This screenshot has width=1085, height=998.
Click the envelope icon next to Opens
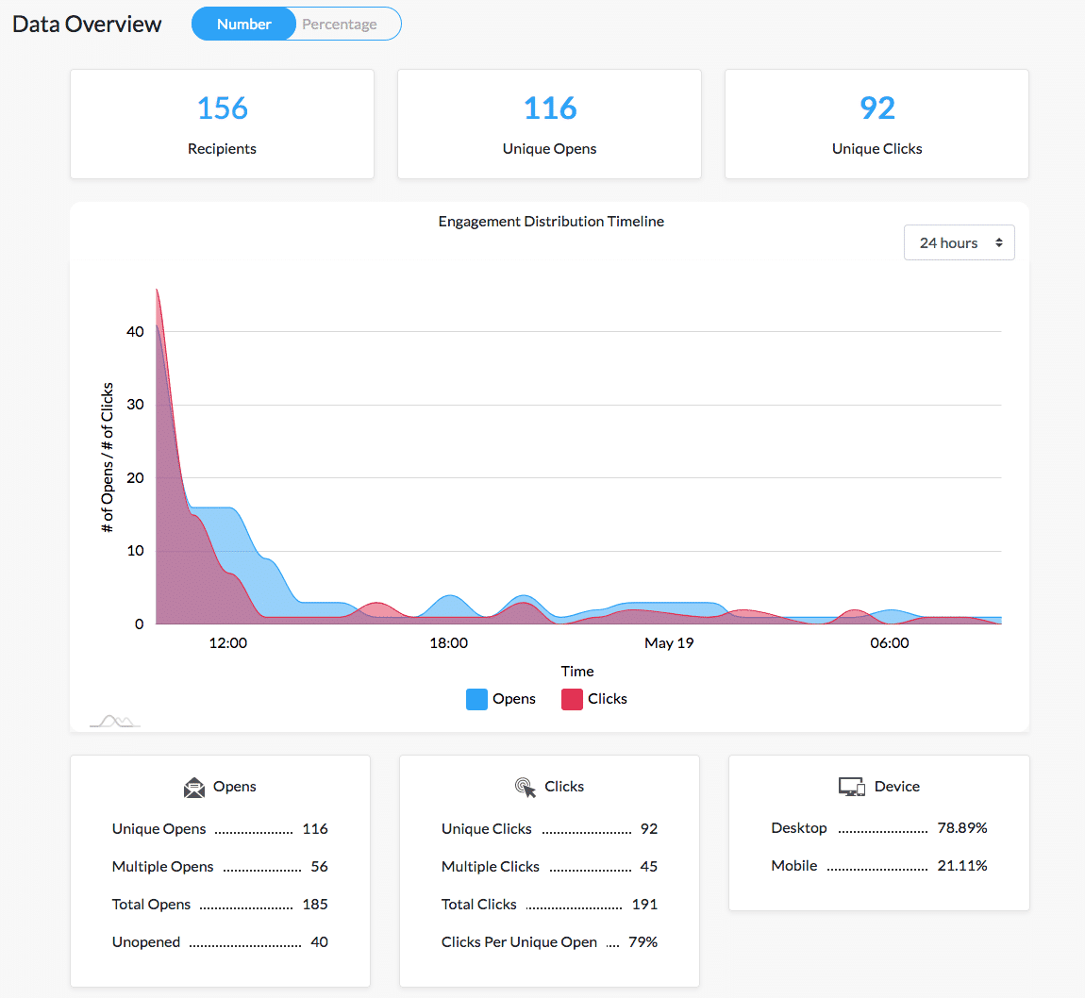(194, 787)
